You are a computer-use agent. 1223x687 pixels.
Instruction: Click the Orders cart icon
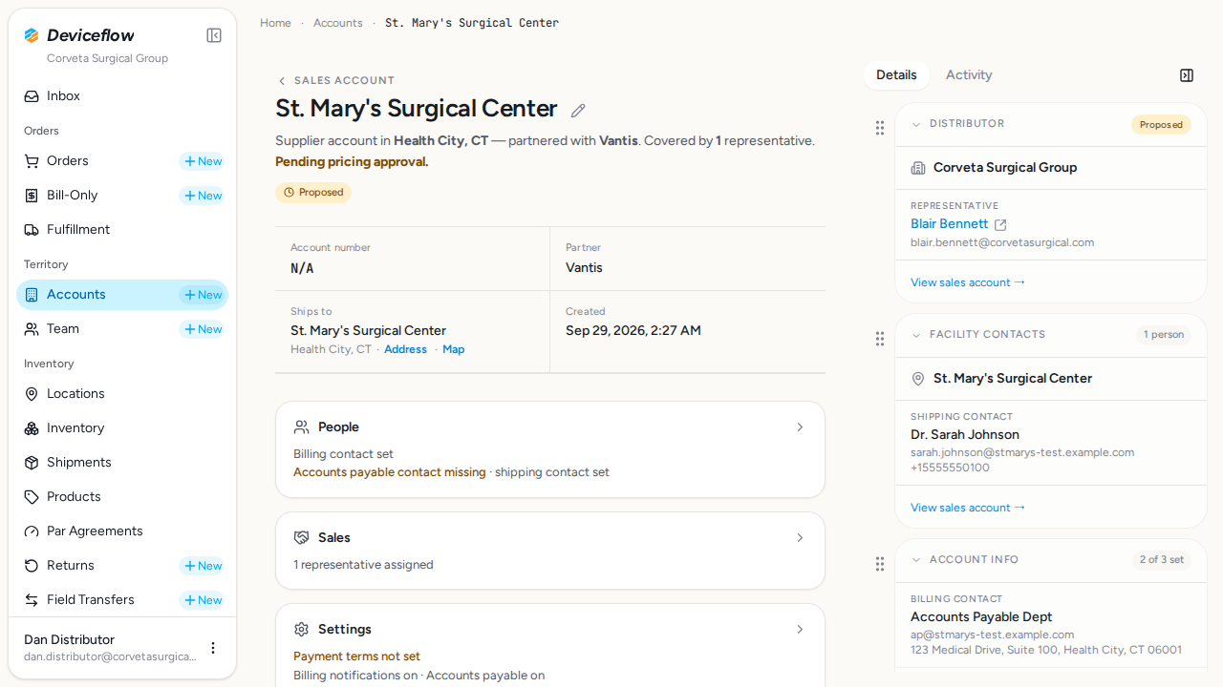32,161
